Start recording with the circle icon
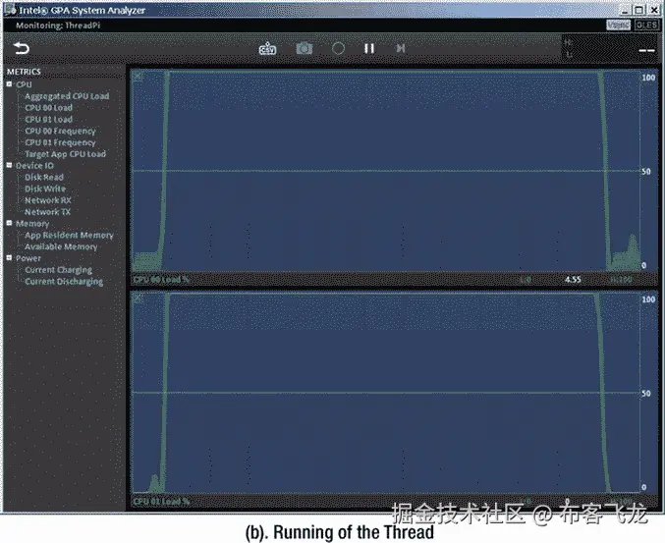Viewport: 665px width, 543px height. point(338,48)
